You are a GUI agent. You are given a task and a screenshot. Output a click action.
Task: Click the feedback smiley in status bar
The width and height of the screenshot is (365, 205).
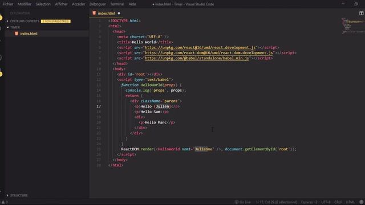pyautogui.click(x=361, y=202)
